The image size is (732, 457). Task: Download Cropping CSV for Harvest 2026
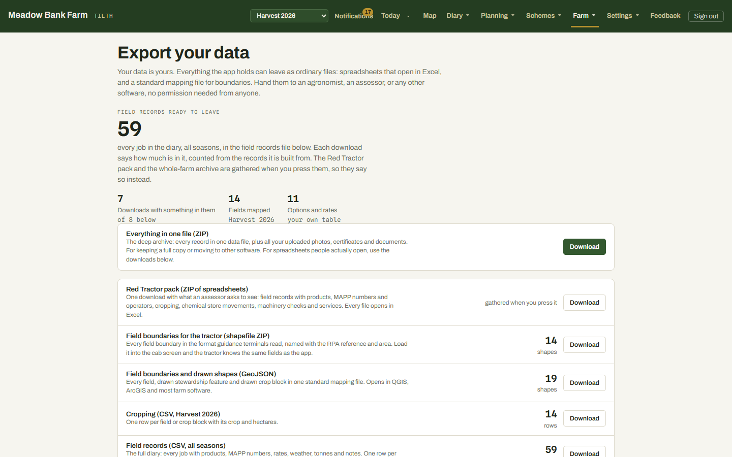pyautogui.click(x=584, y=418)
